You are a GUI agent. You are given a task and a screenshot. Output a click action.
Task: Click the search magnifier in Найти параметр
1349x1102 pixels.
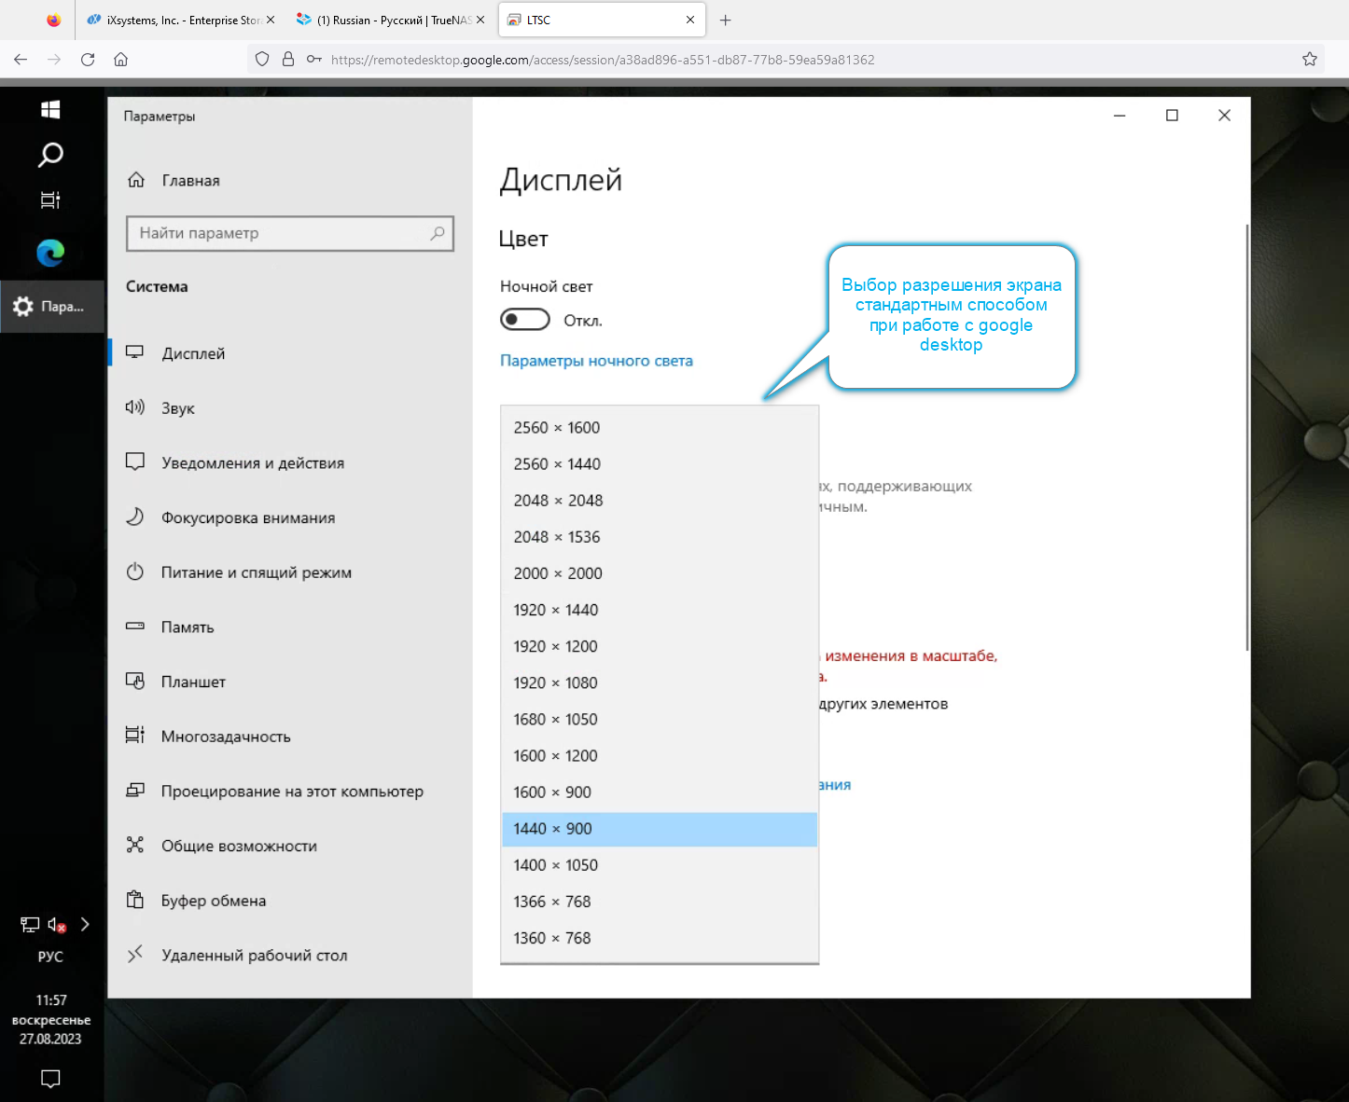(x=438, y=233)
